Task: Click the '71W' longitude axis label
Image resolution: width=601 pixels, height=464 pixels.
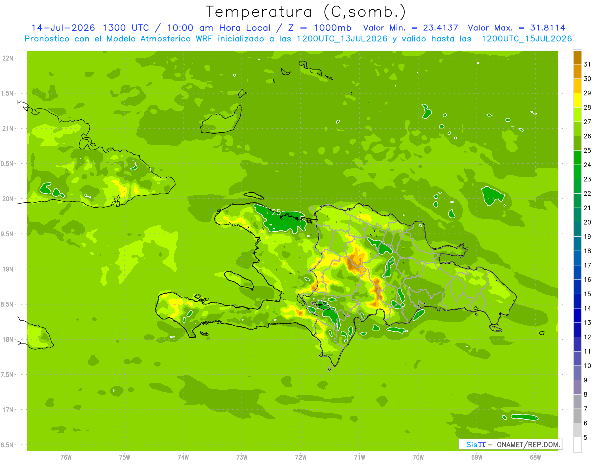Action: 359,457
